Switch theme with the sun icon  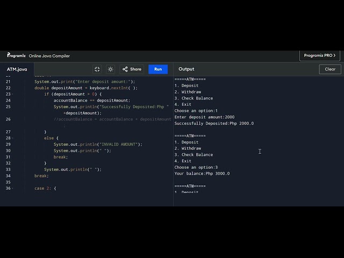coord(110,69)
